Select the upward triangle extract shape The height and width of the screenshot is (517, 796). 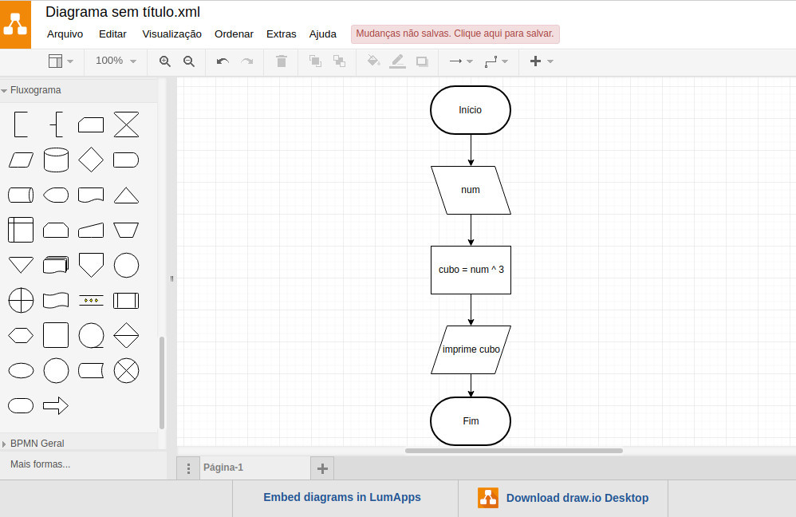(126, 195)
